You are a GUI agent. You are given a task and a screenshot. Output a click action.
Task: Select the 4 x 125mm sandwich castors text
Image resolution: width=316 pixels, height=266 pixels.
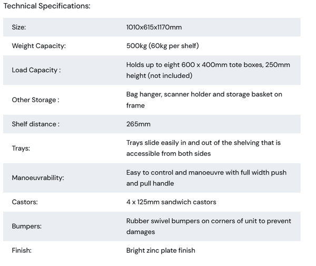(171, 202)
